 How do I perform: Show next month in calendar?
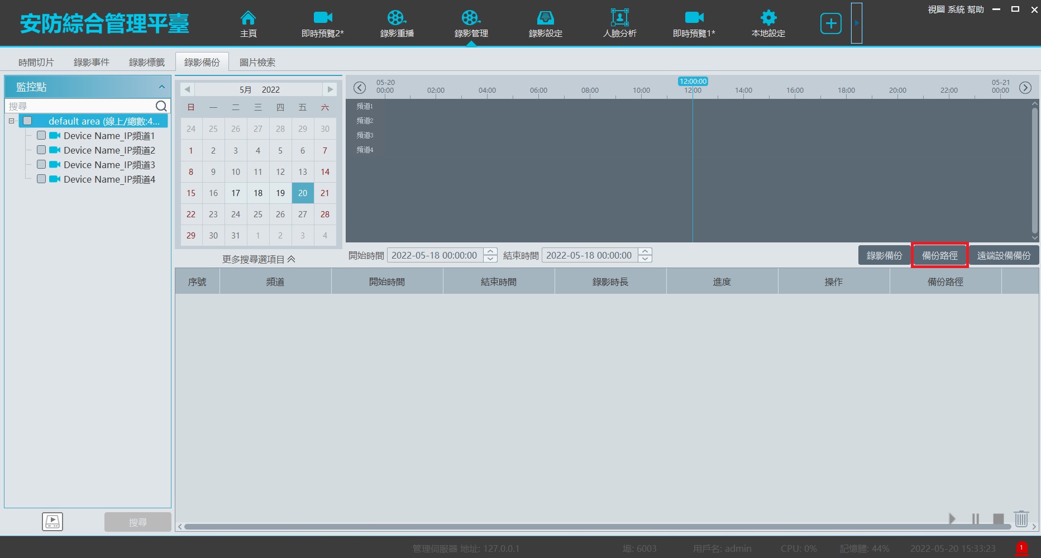click(x=330, y=89)
